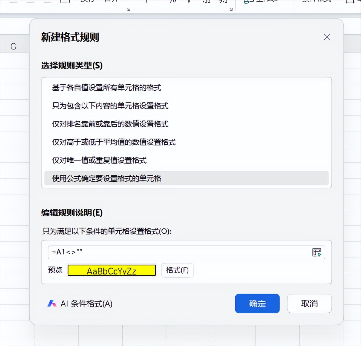
Task: Close the 新建格式规则 dialog
Action: (327, 37)
